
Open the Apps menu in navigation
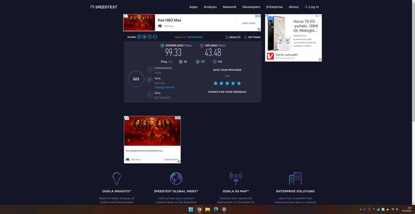point(193,7)
